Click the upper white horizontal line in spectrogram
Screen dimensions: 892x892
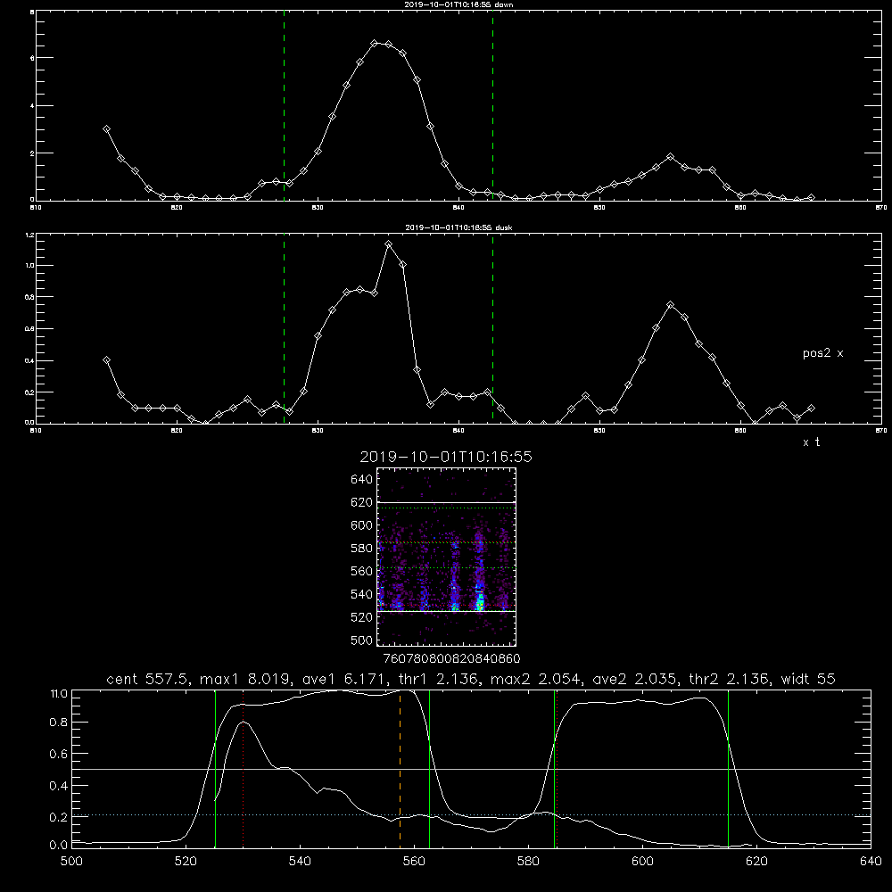pos(447,503)
